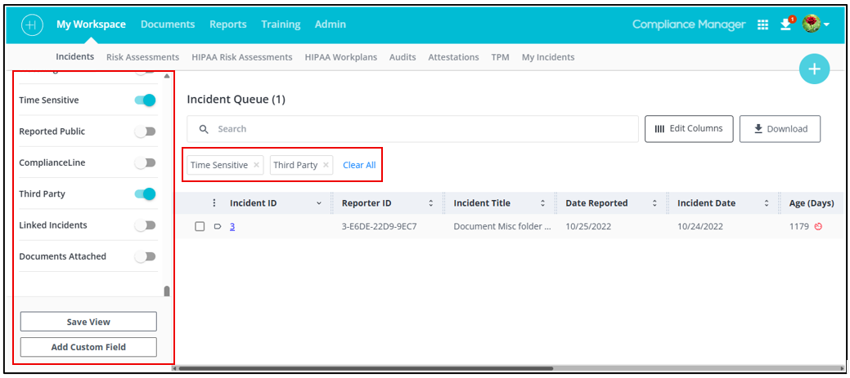Enable the ComplianceLine toggle
The image size is (850, 378).
[146, 162]
